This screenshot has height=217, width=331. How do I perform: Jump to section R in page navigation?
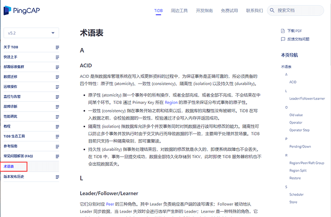tap(286, 156)
